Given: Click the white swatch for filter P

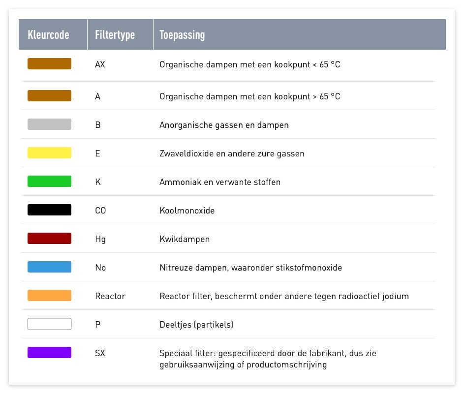Looking at the screenshot, I should tap(49, 324).
